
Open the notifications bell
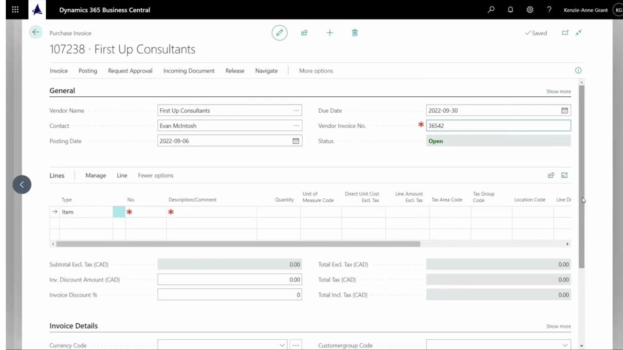click(x=511, y=10)
